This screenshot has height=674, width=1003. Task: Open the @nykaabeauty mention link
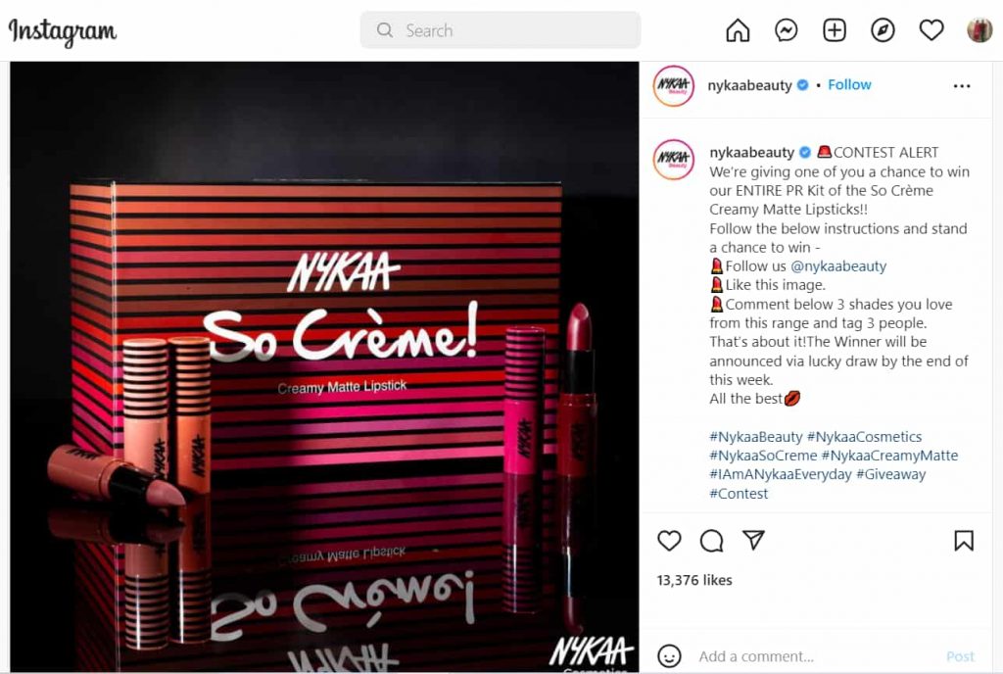[x=838, y=266]
